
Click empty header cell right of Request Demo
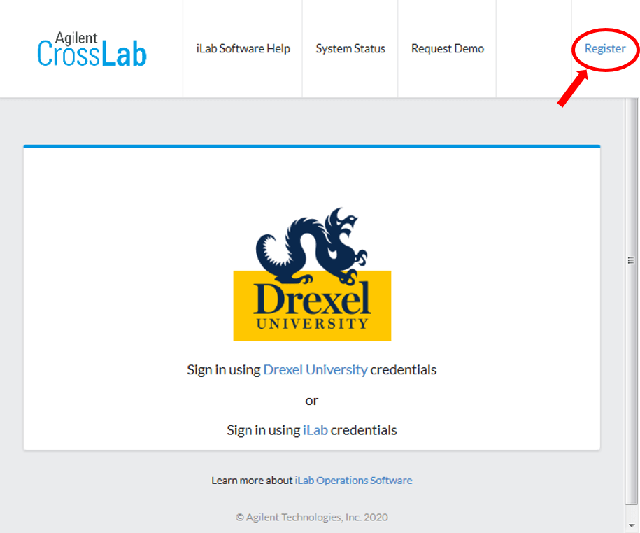(x=534, y=49)
